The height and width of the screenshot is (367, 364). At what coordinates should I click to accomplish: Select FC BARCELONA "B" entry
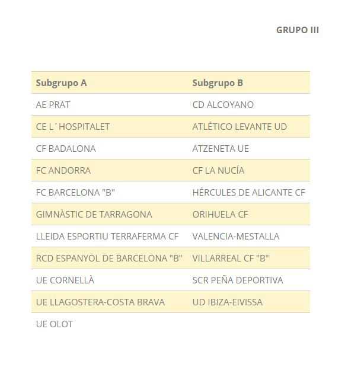75,193
